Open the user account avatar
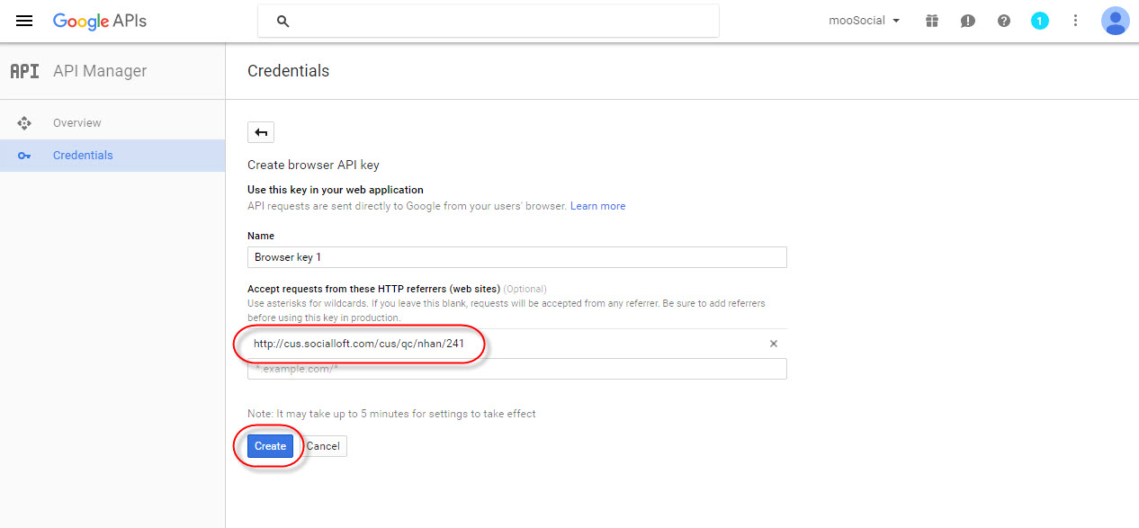1139x528 pixels. pos(1115,20)
